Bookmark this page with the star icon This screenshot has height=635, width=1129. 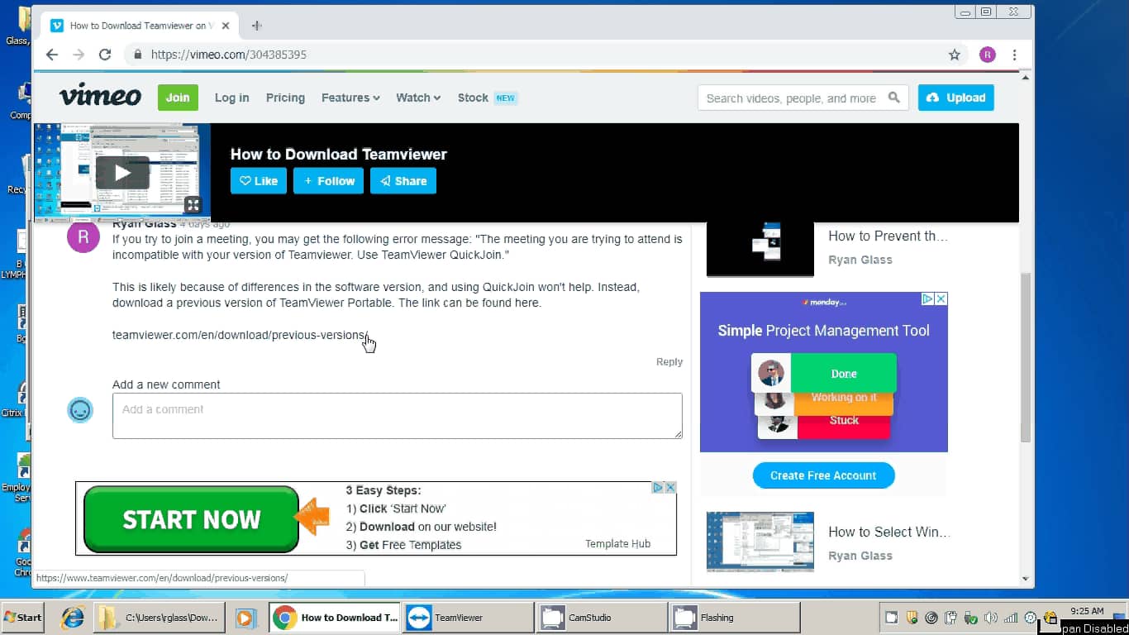(955, 55)
